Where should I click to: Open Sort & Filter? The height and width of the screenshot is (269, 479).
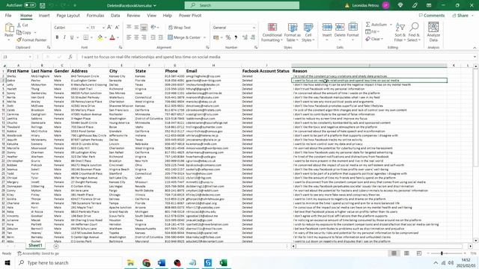click(400, 32)
